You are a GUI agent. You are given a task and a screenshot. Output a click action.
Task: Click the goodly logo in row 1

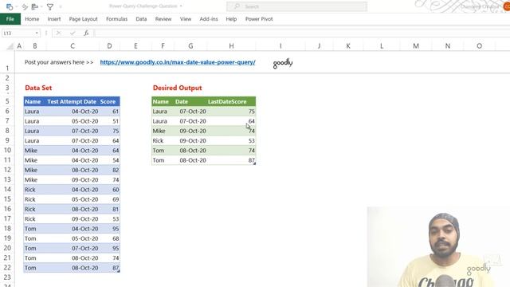[x=283, y=63]
